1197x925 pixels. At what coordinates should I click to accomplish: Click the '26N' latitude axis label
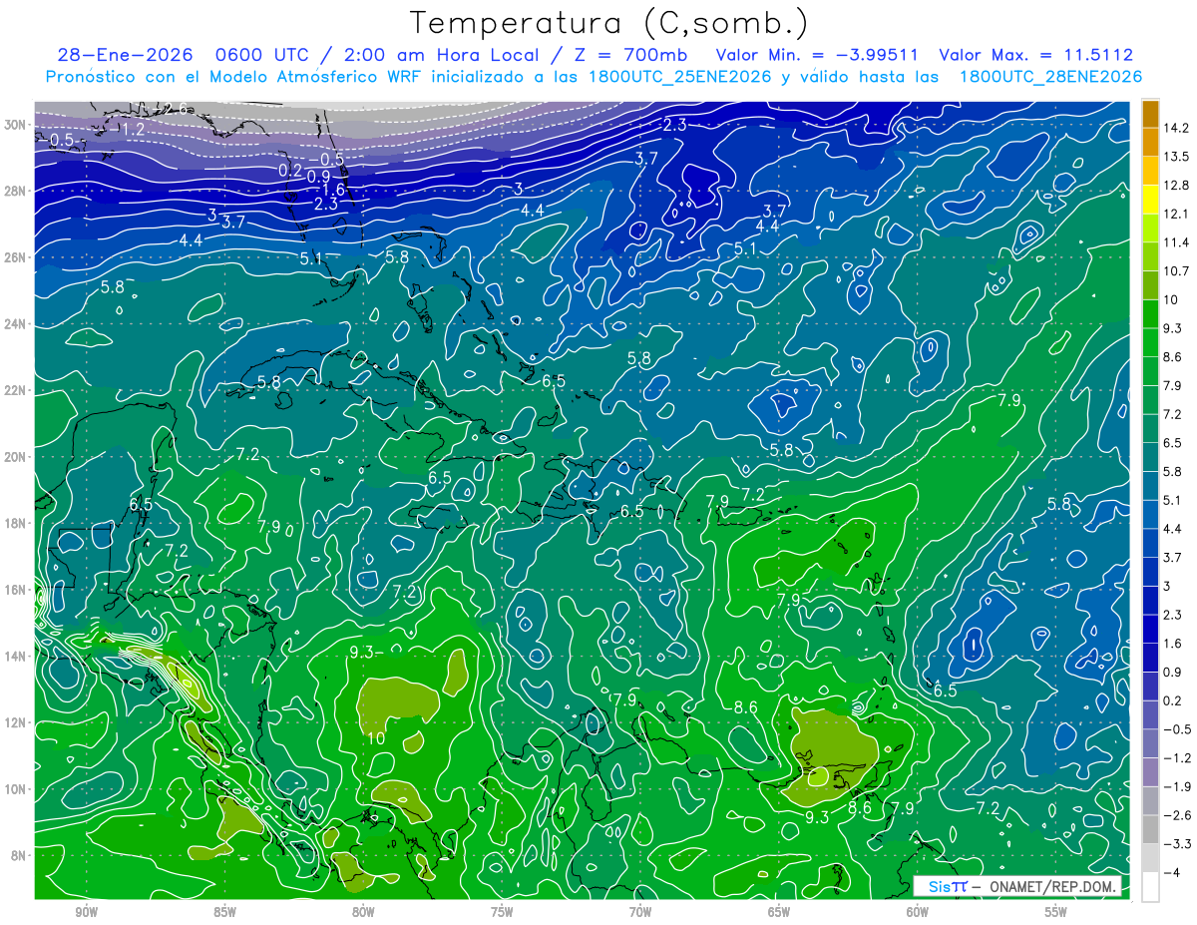click(17, 257)
